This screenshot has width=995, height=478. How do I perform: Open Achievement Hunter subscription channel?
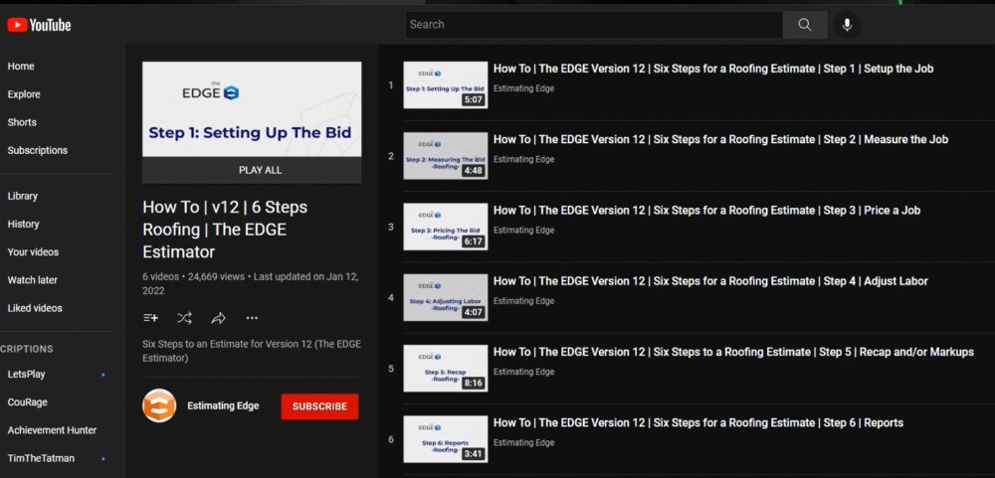pyautogui.click(x=52, y=430)
